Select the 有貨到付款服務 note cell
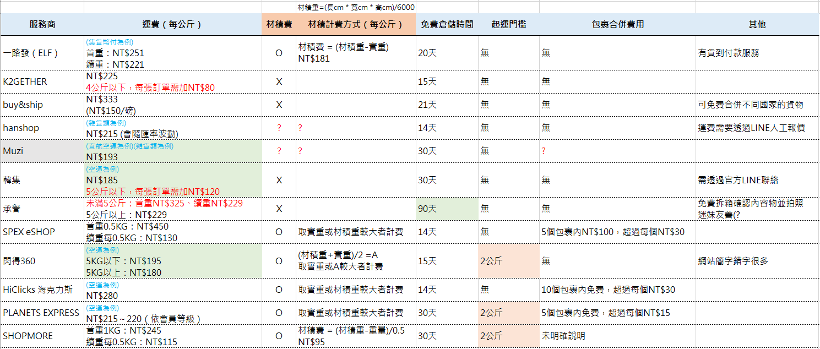 [757, 53]
